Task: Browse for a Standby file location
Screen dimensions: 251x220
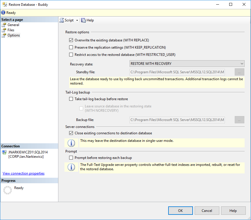Action: pyautogui.click(x=239, y=72)
